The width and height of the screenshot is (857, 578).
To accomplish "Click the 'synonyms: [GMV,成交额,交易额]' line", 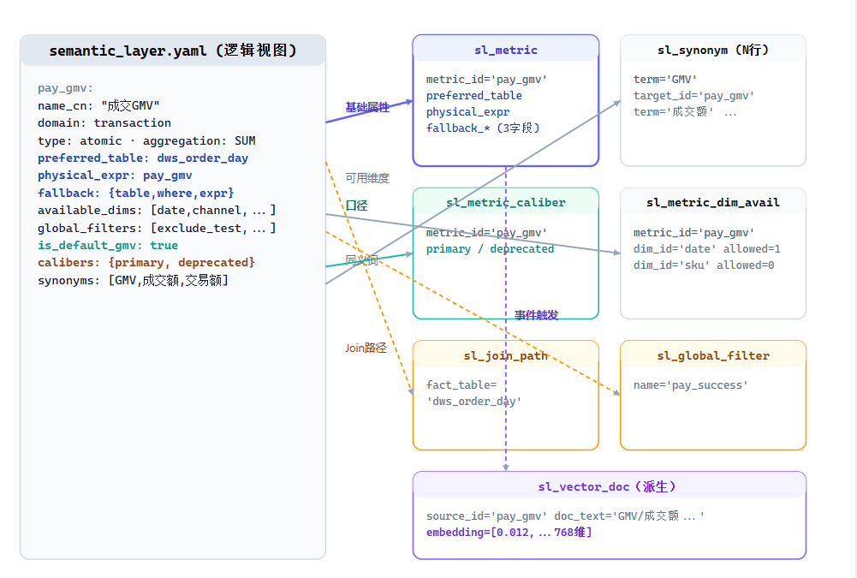I will coord(133,281).
